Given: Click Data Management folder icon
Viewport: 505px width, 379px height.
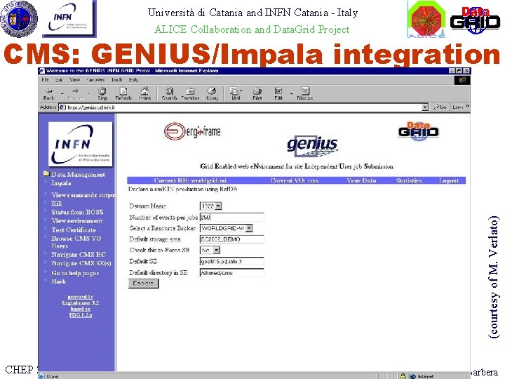Looking at the screenshot, I should 46,174.
